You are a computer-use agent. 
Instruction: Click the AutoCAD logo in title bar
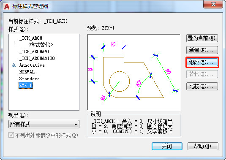click(x=7, y=6)
